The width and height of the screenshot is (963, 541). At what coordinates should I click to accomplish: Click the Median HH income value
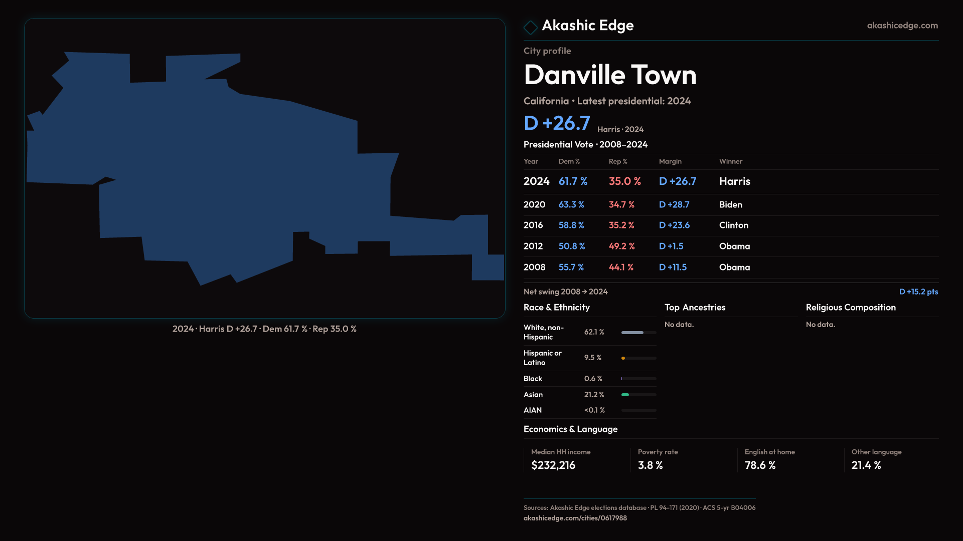tap(553, 465)
